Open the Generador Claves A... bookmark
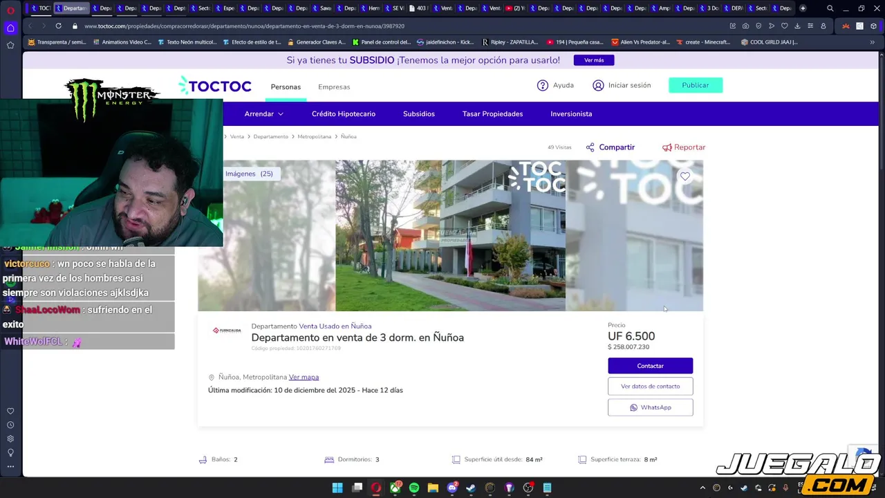This screenshot has width=885, height=498. click(x=316, y=42)
